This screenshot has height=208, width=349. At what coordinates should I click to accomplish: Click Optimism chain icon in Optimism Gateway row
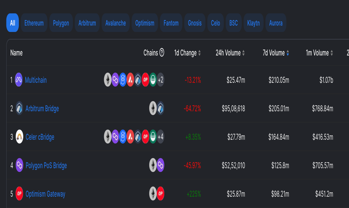161,194
